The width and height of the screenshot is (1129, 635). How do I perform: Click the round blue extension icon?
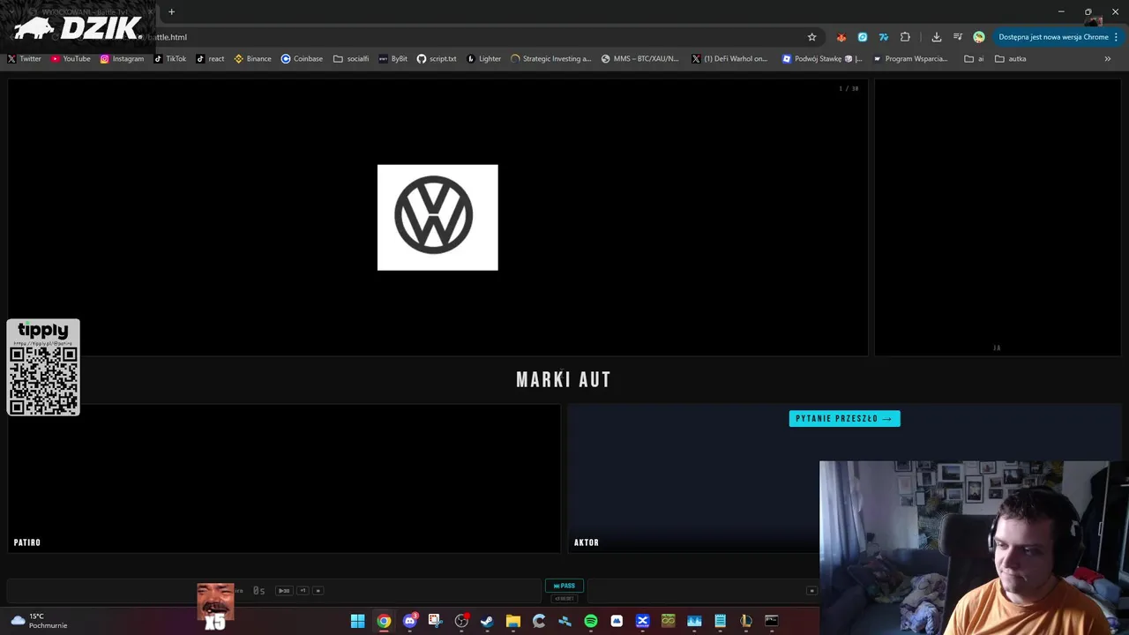pos(863,37)
